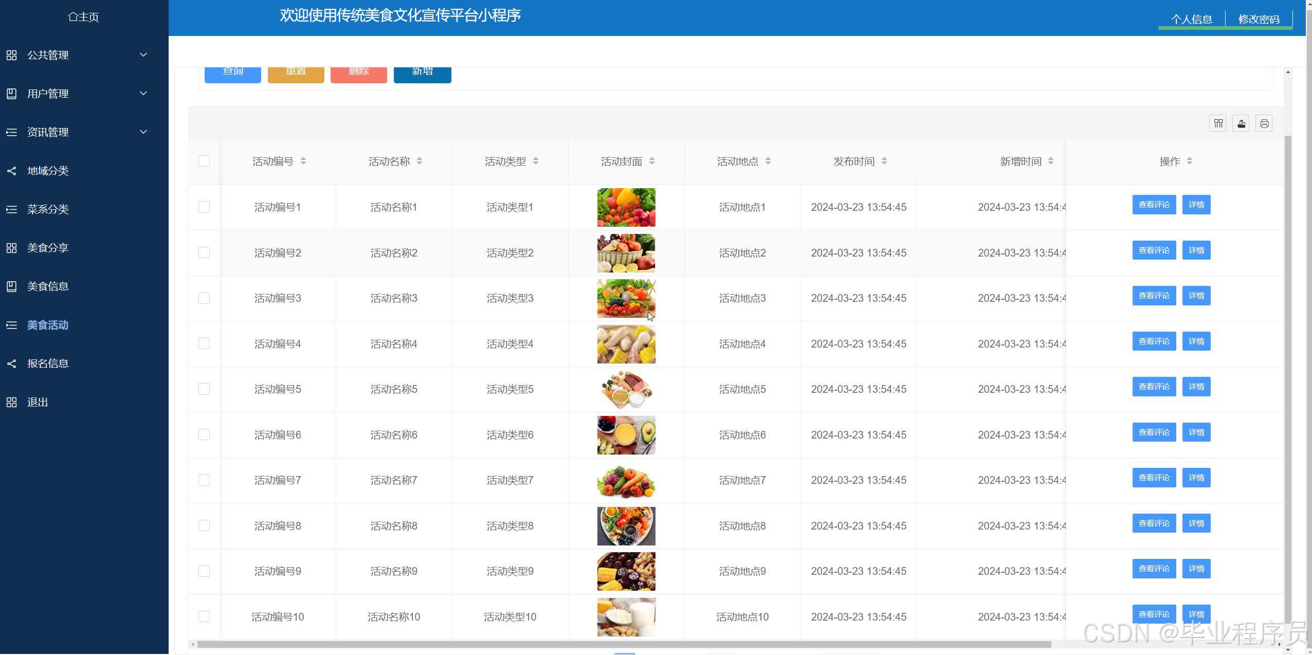Click sort arrows beside 活动类型 header

pos(536,161)
